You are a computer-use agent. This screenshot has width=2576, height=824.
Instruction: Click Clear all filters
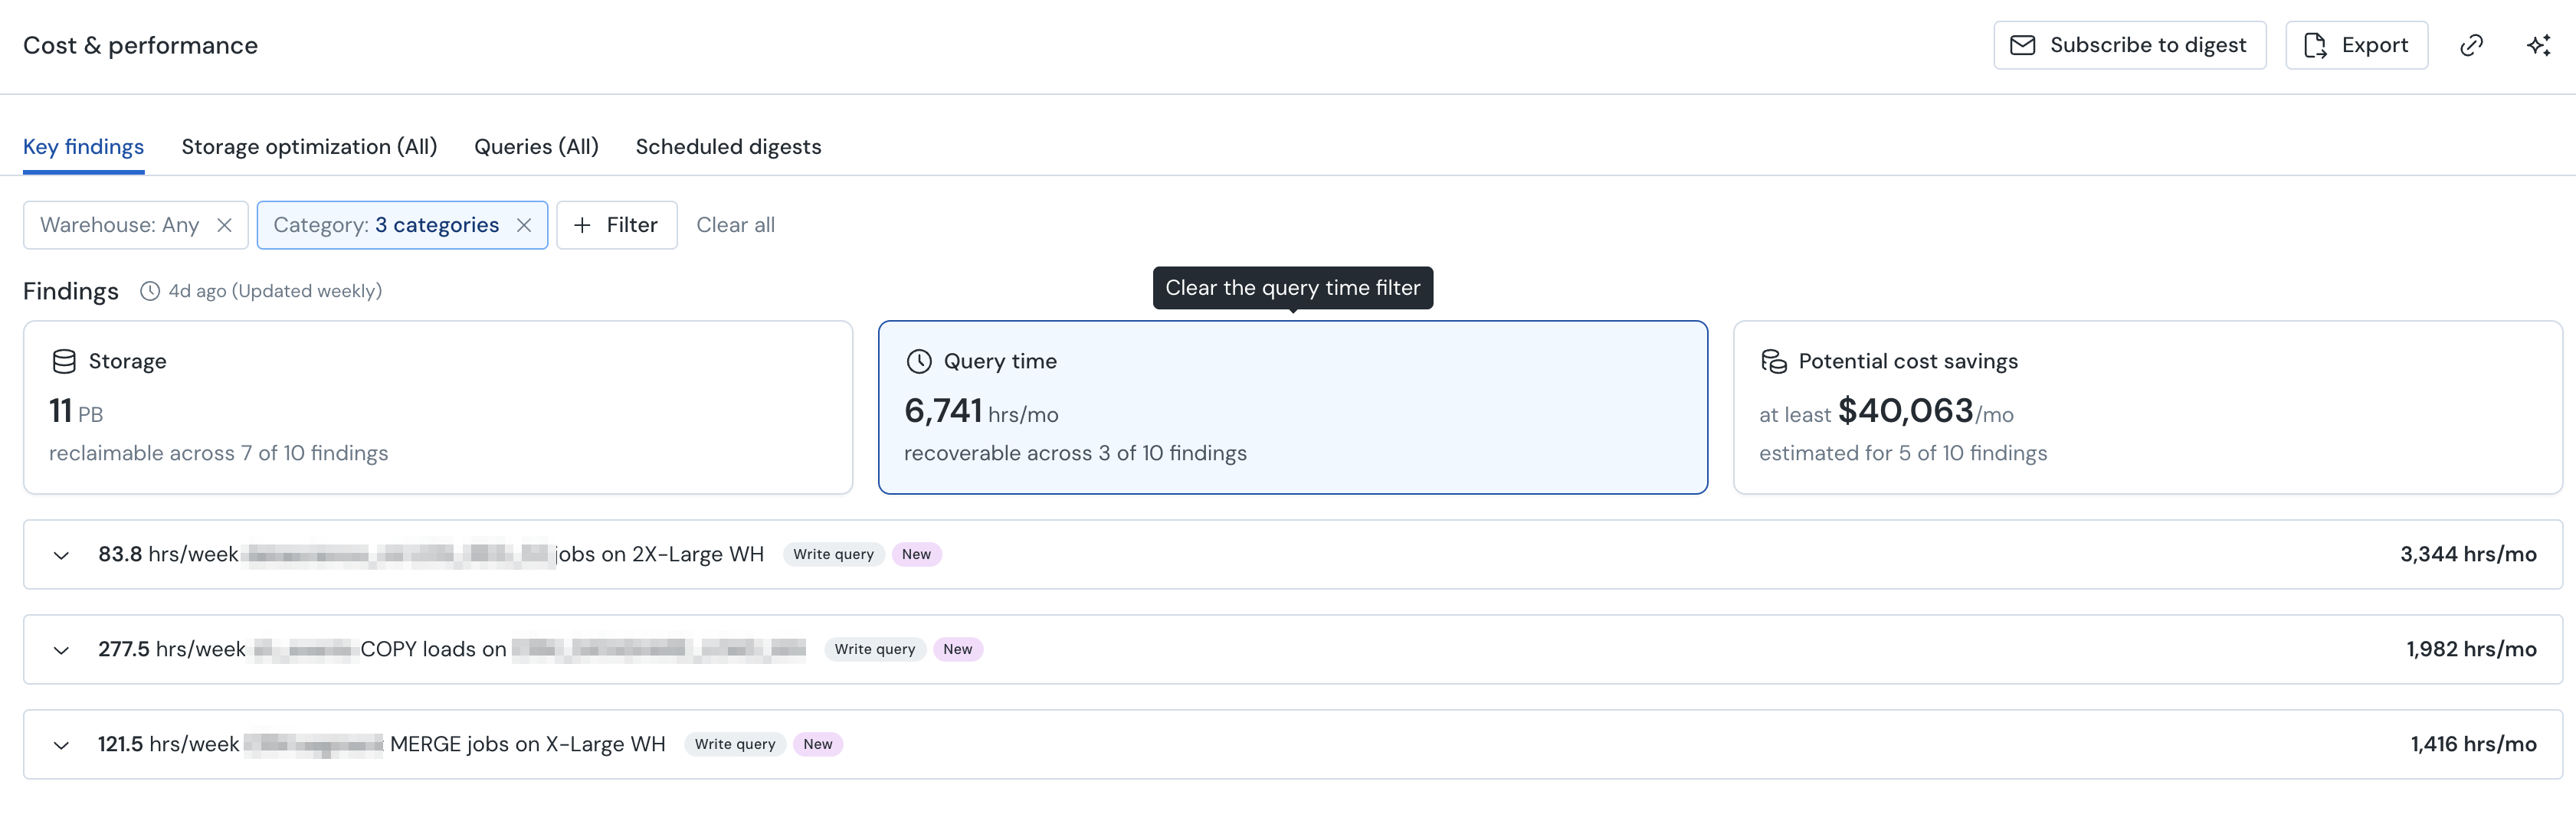[x=735, y=225]
